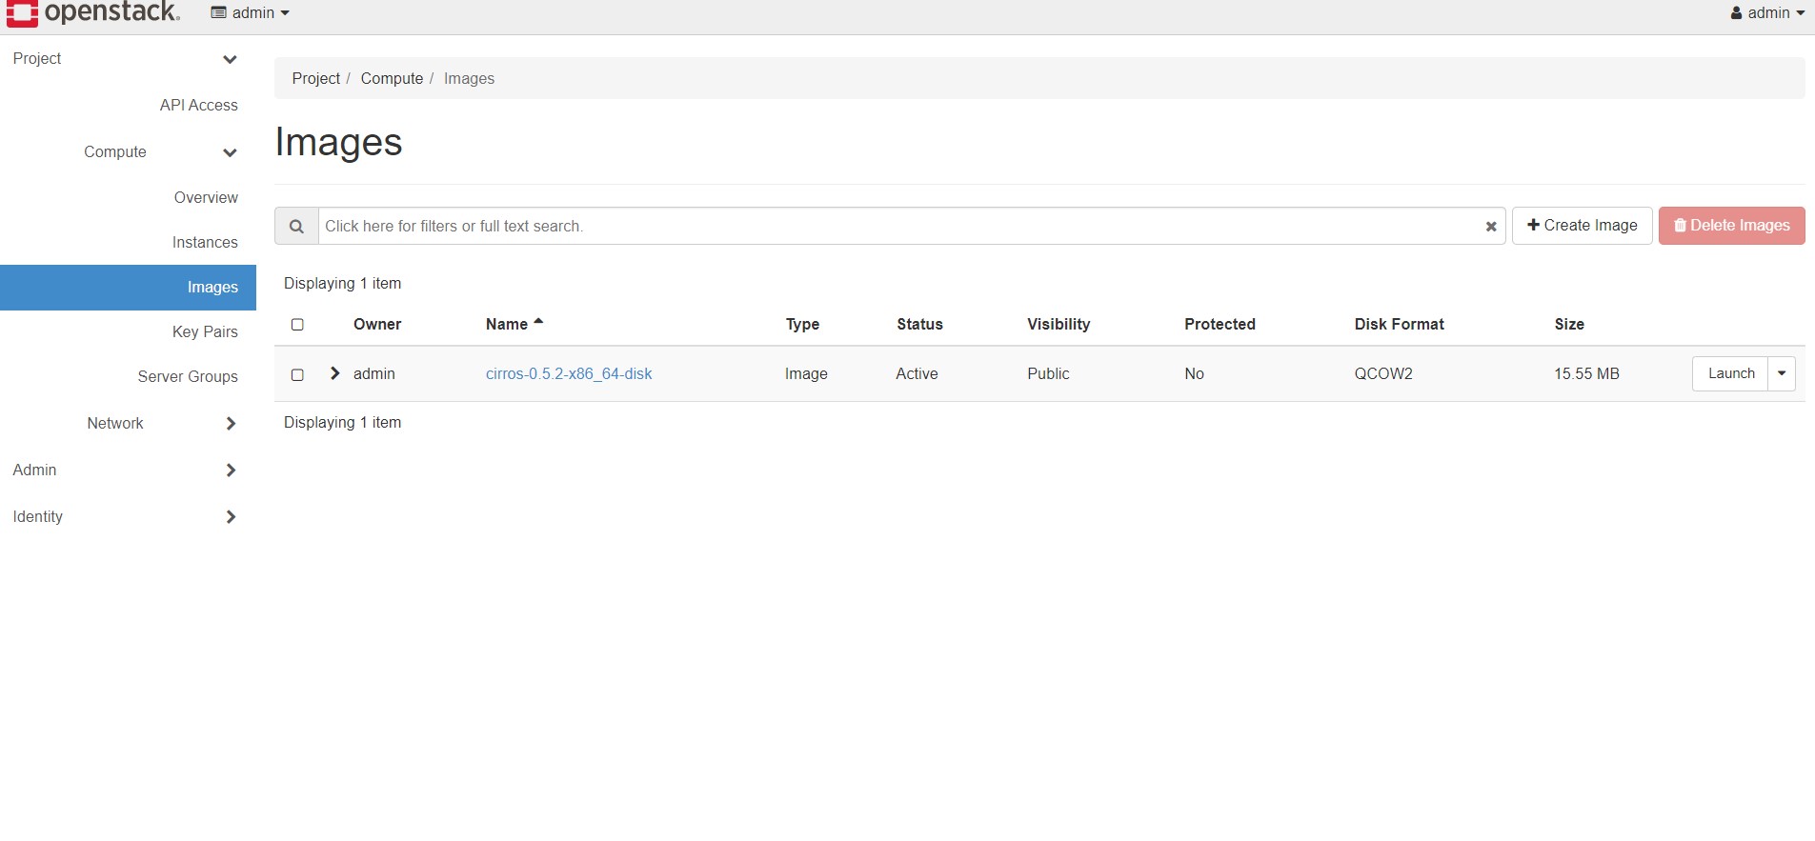This screenshot has height=841, width=1815.
Task: Expand the Admin section chevron
Action: [x=231, y=471]
